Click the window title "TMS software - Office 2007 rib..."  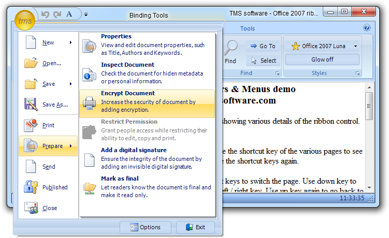[x=273, y=13]
